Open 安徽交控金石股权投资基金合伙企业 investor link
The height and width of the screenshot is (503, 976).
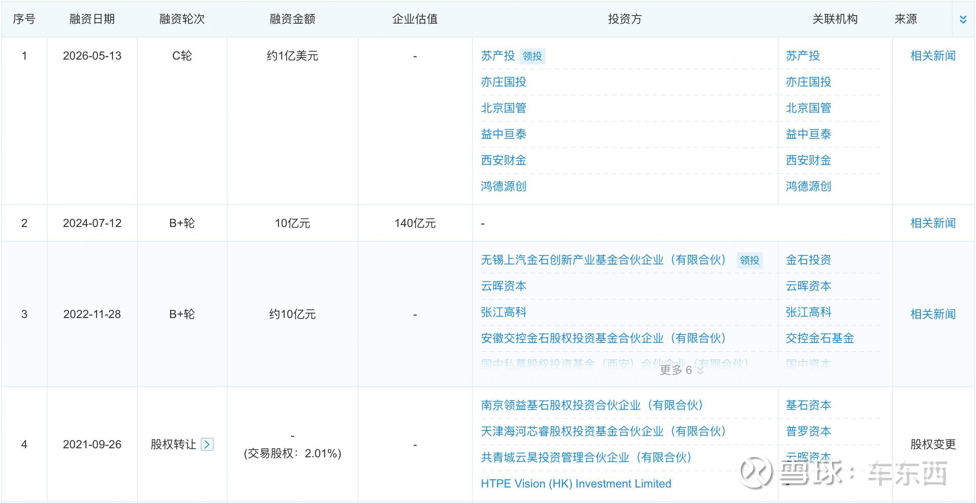tap(604, 338)
